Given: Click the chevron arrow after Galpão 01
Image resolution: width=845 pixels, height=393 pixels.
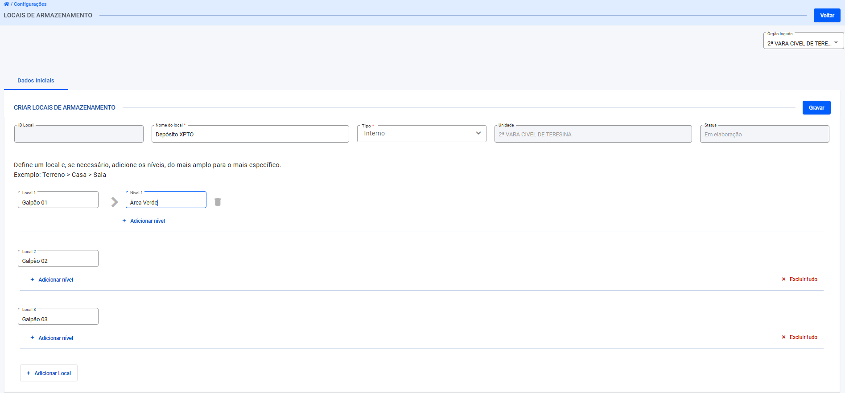Looking at the screenshot, I should pos(115,202).
